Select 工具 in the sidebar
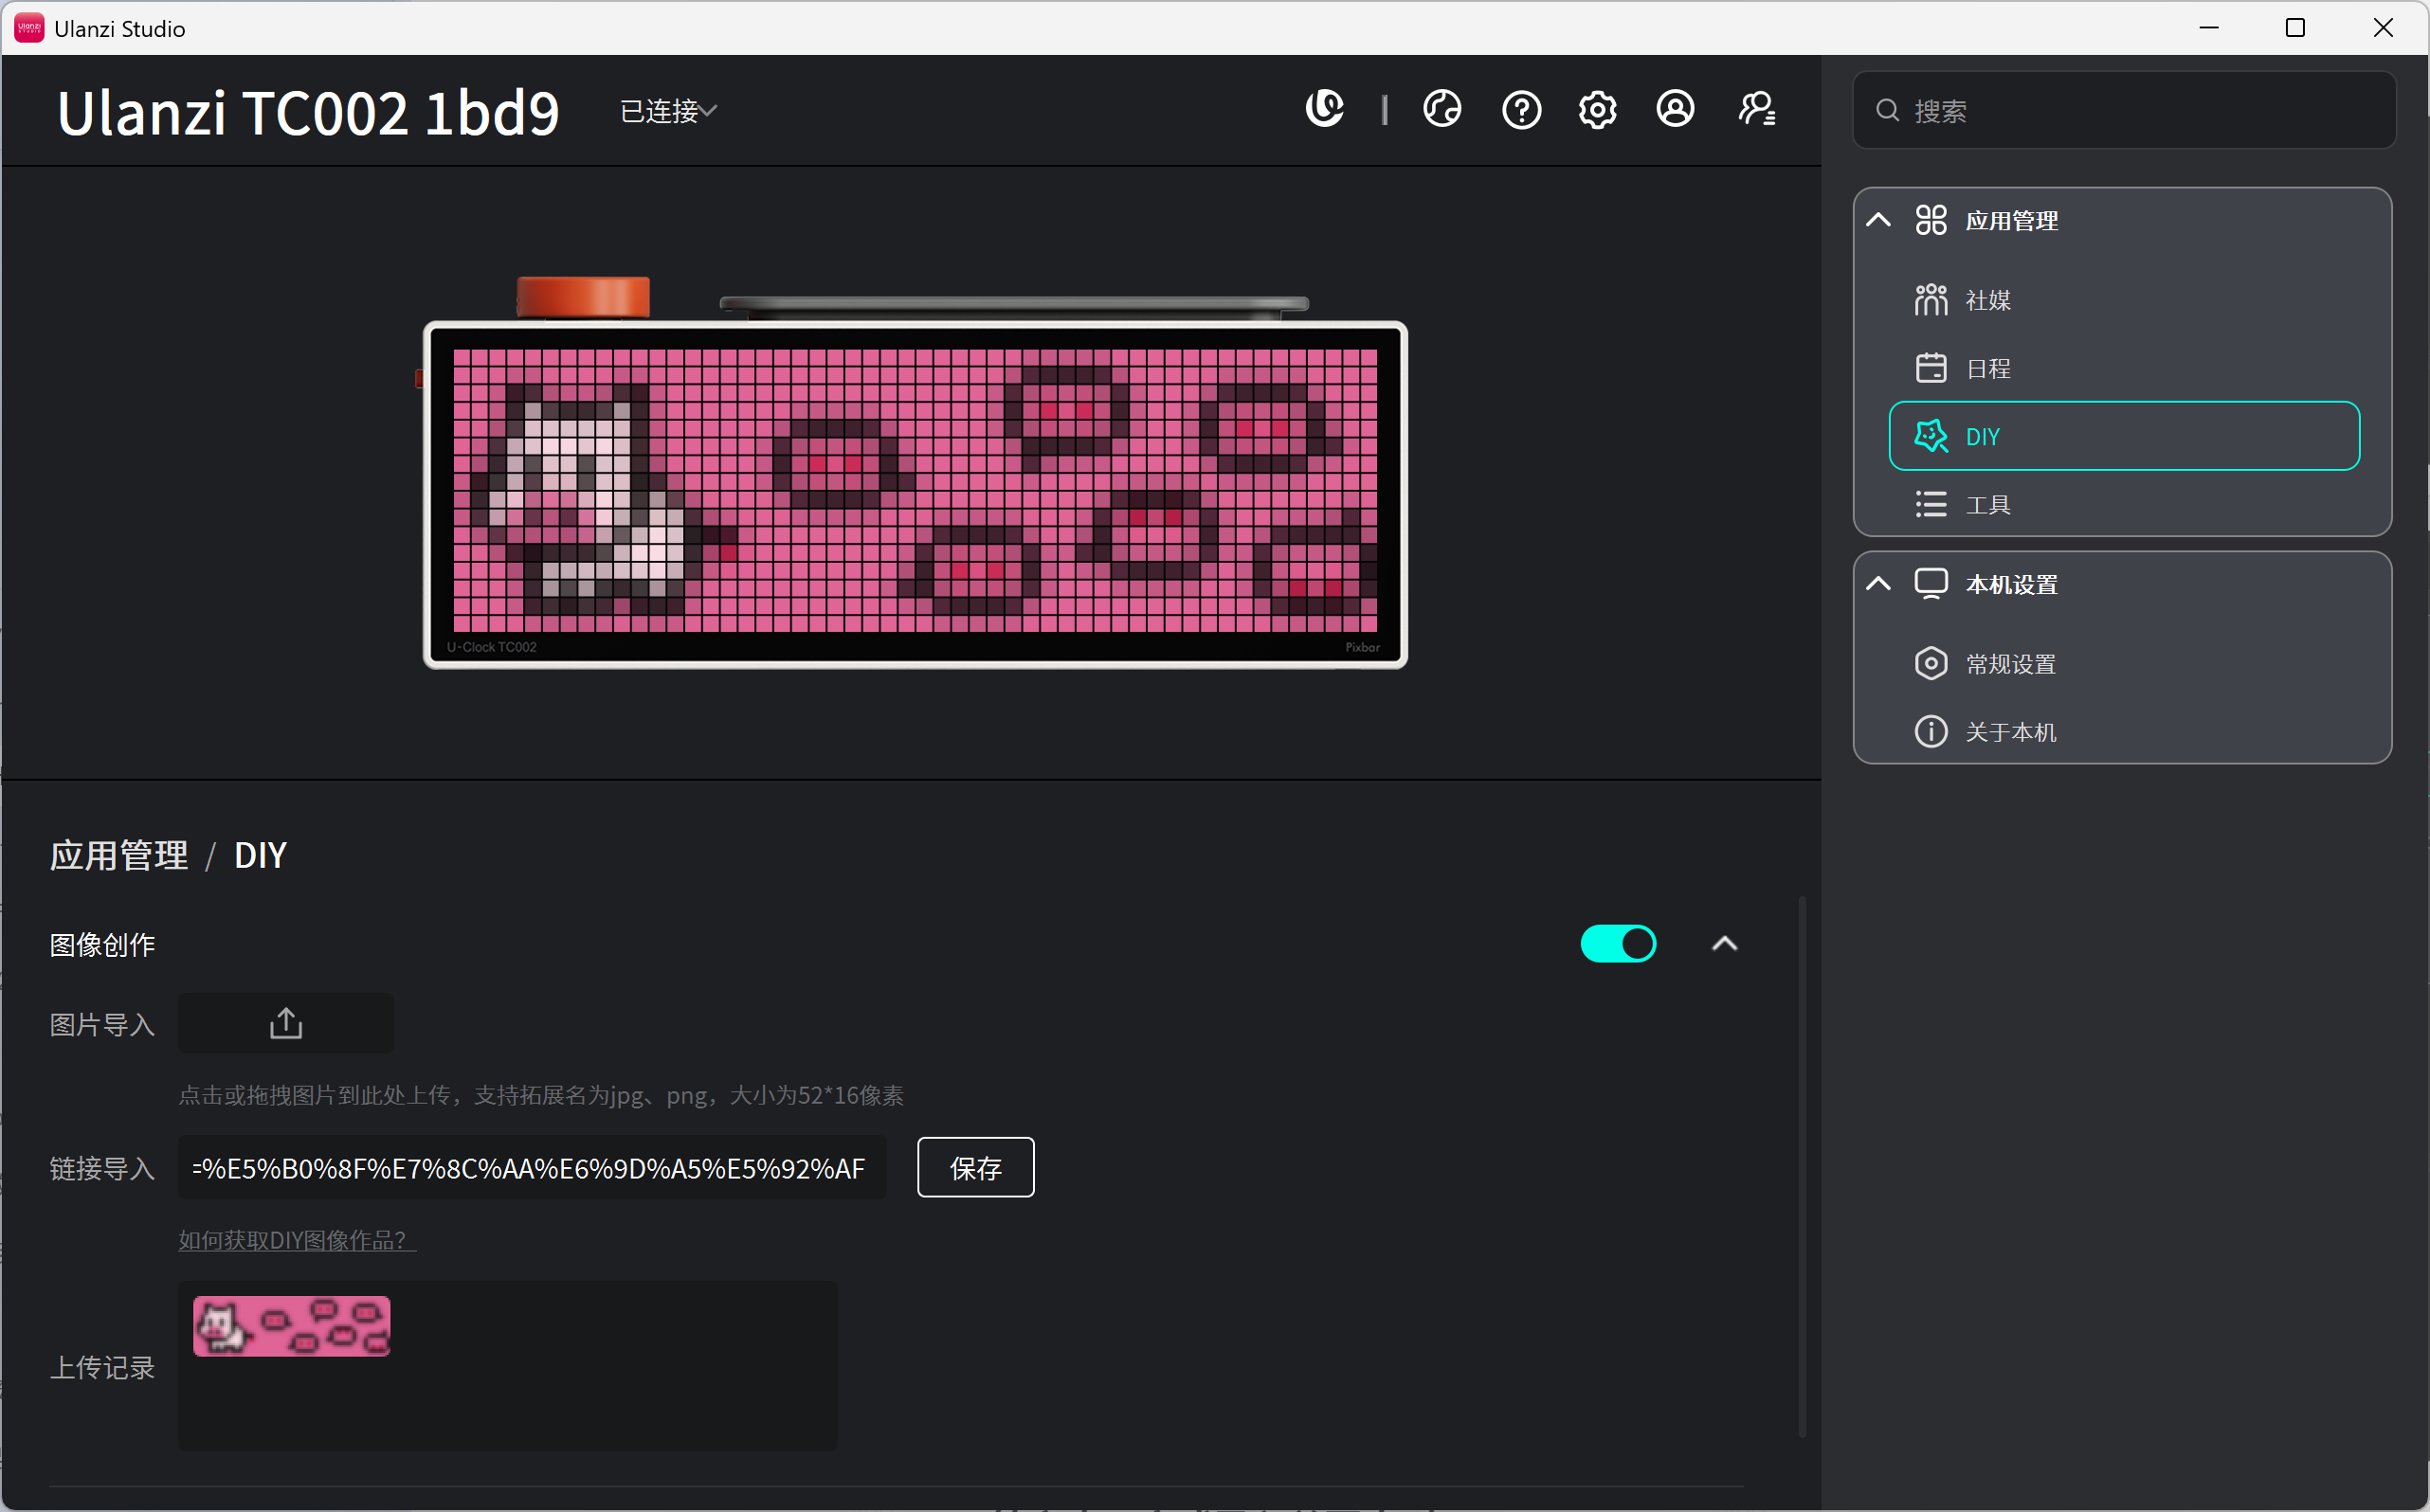Screen dimensions: 2430x1512 click(x=2124, y=504)
